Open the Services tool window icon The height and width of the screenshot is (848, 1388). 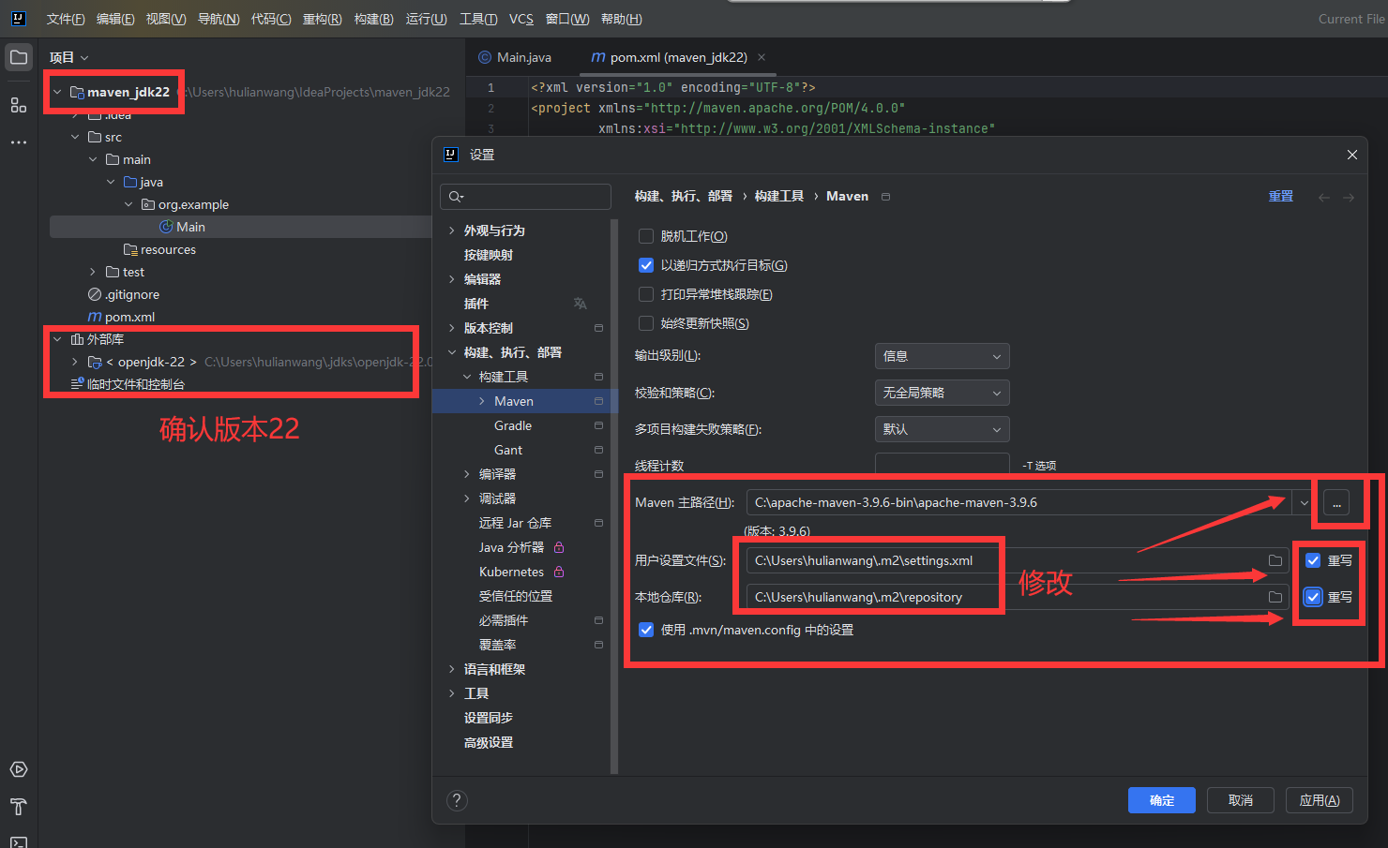click(19, 769)
